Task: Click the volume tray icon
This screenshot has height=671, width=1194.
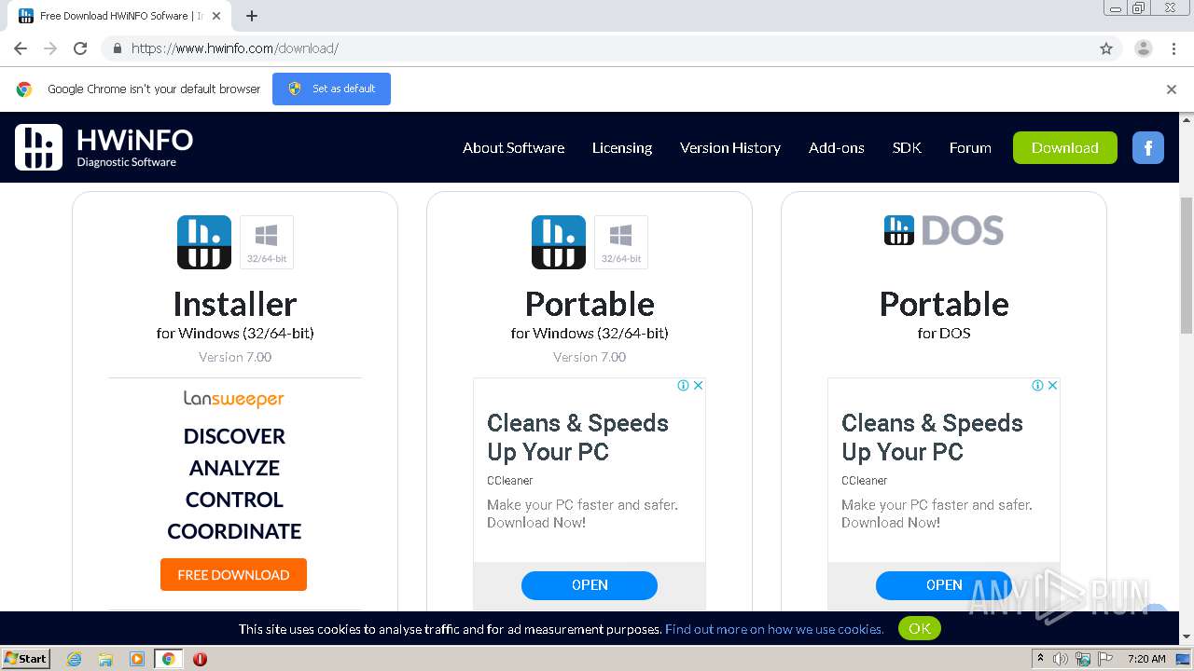Action: point(1061,659)
